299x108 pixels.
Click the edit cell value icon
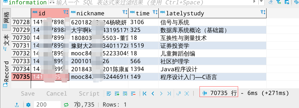tap(109, 94)
